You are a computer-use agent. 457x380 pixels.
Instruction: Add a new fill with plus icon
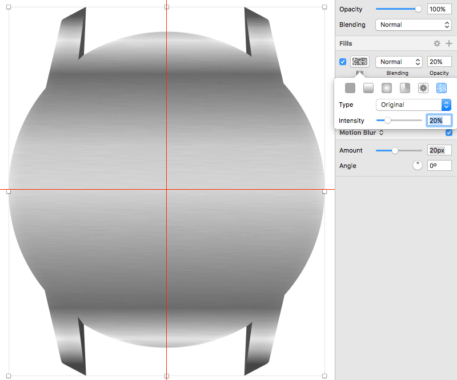coord(449,43)
